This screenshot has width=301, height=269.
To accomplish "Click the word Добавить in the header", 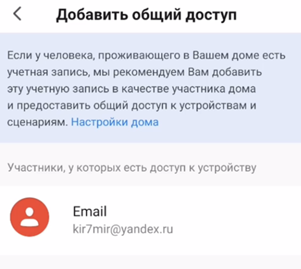I will click(92, 15).
